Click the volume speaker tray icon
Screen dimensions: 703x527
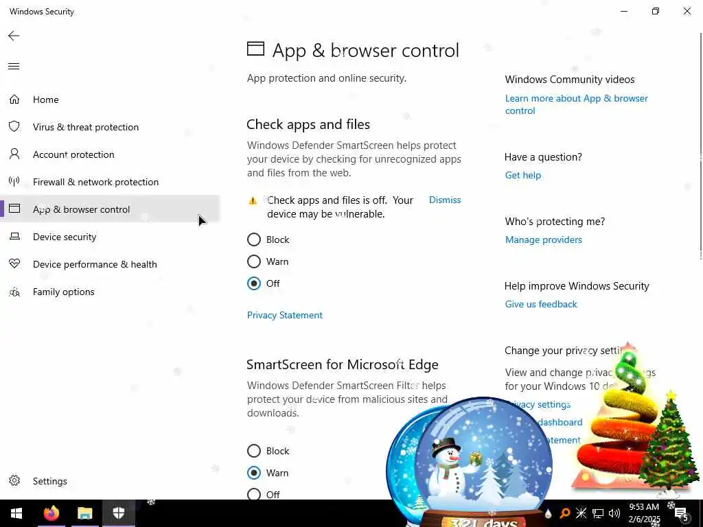(x=614, y=513)
